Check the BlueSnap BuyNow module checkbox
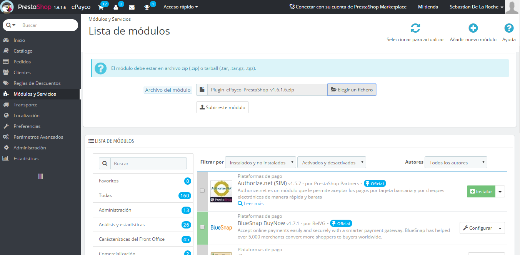This screenshot has width=520, height=255. click(x=202, y=227)
